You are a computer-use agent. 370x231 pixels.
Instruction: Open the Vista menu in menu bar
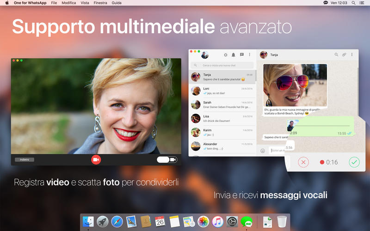pyautogui.click(x=85, y=3)
